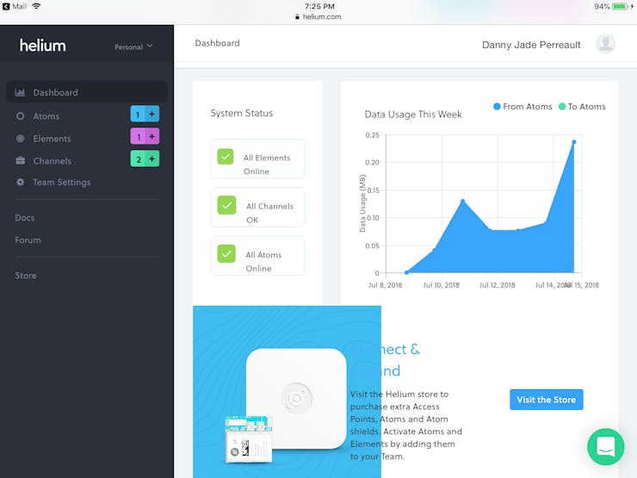637x478 pixels.
Task: Open the Store link in sidebar
Action: coord(26,276)
